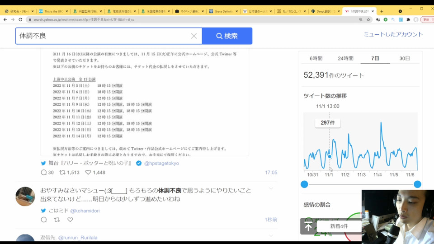Open the kohamidori profile avatar picture
The width and height of the screenshot is (434, 244).
pos(25,197)
